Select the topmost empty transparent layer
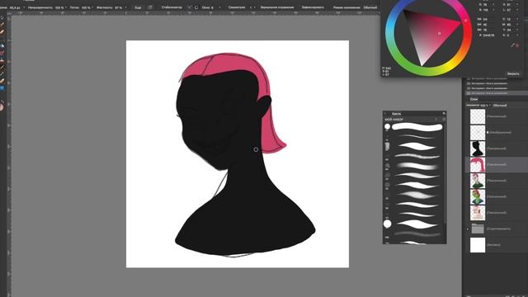Screen dimensions: 528x297 478,116
